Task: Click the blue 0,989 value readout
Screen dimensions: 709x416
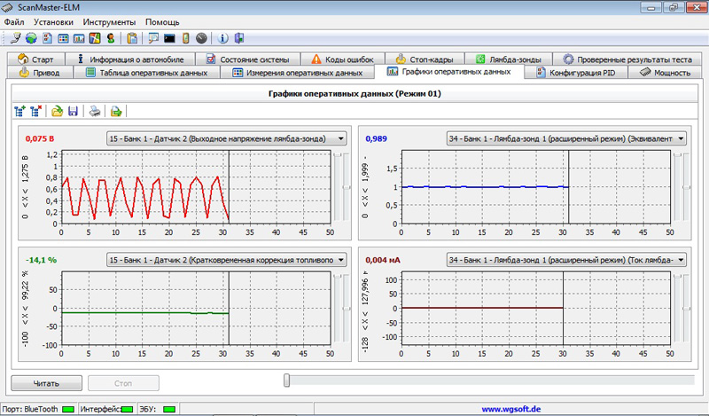Action: click(376, 138)
